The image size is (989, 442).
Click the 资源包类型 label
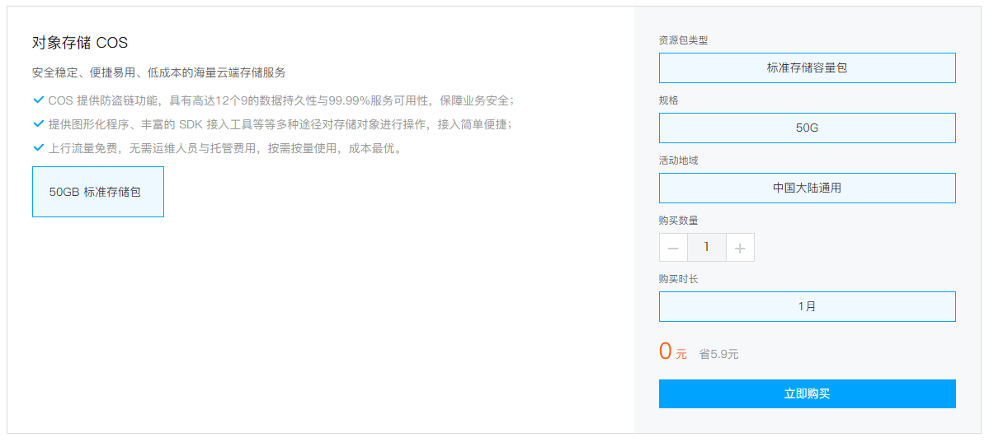[x=683, y=40]
